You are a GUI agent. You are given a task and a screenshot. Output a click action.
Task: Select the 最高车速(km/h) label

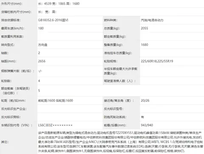[x=13, y=29]
